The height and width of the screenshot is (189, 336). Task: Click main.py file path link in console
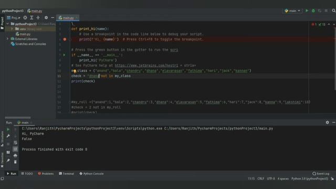218,129
